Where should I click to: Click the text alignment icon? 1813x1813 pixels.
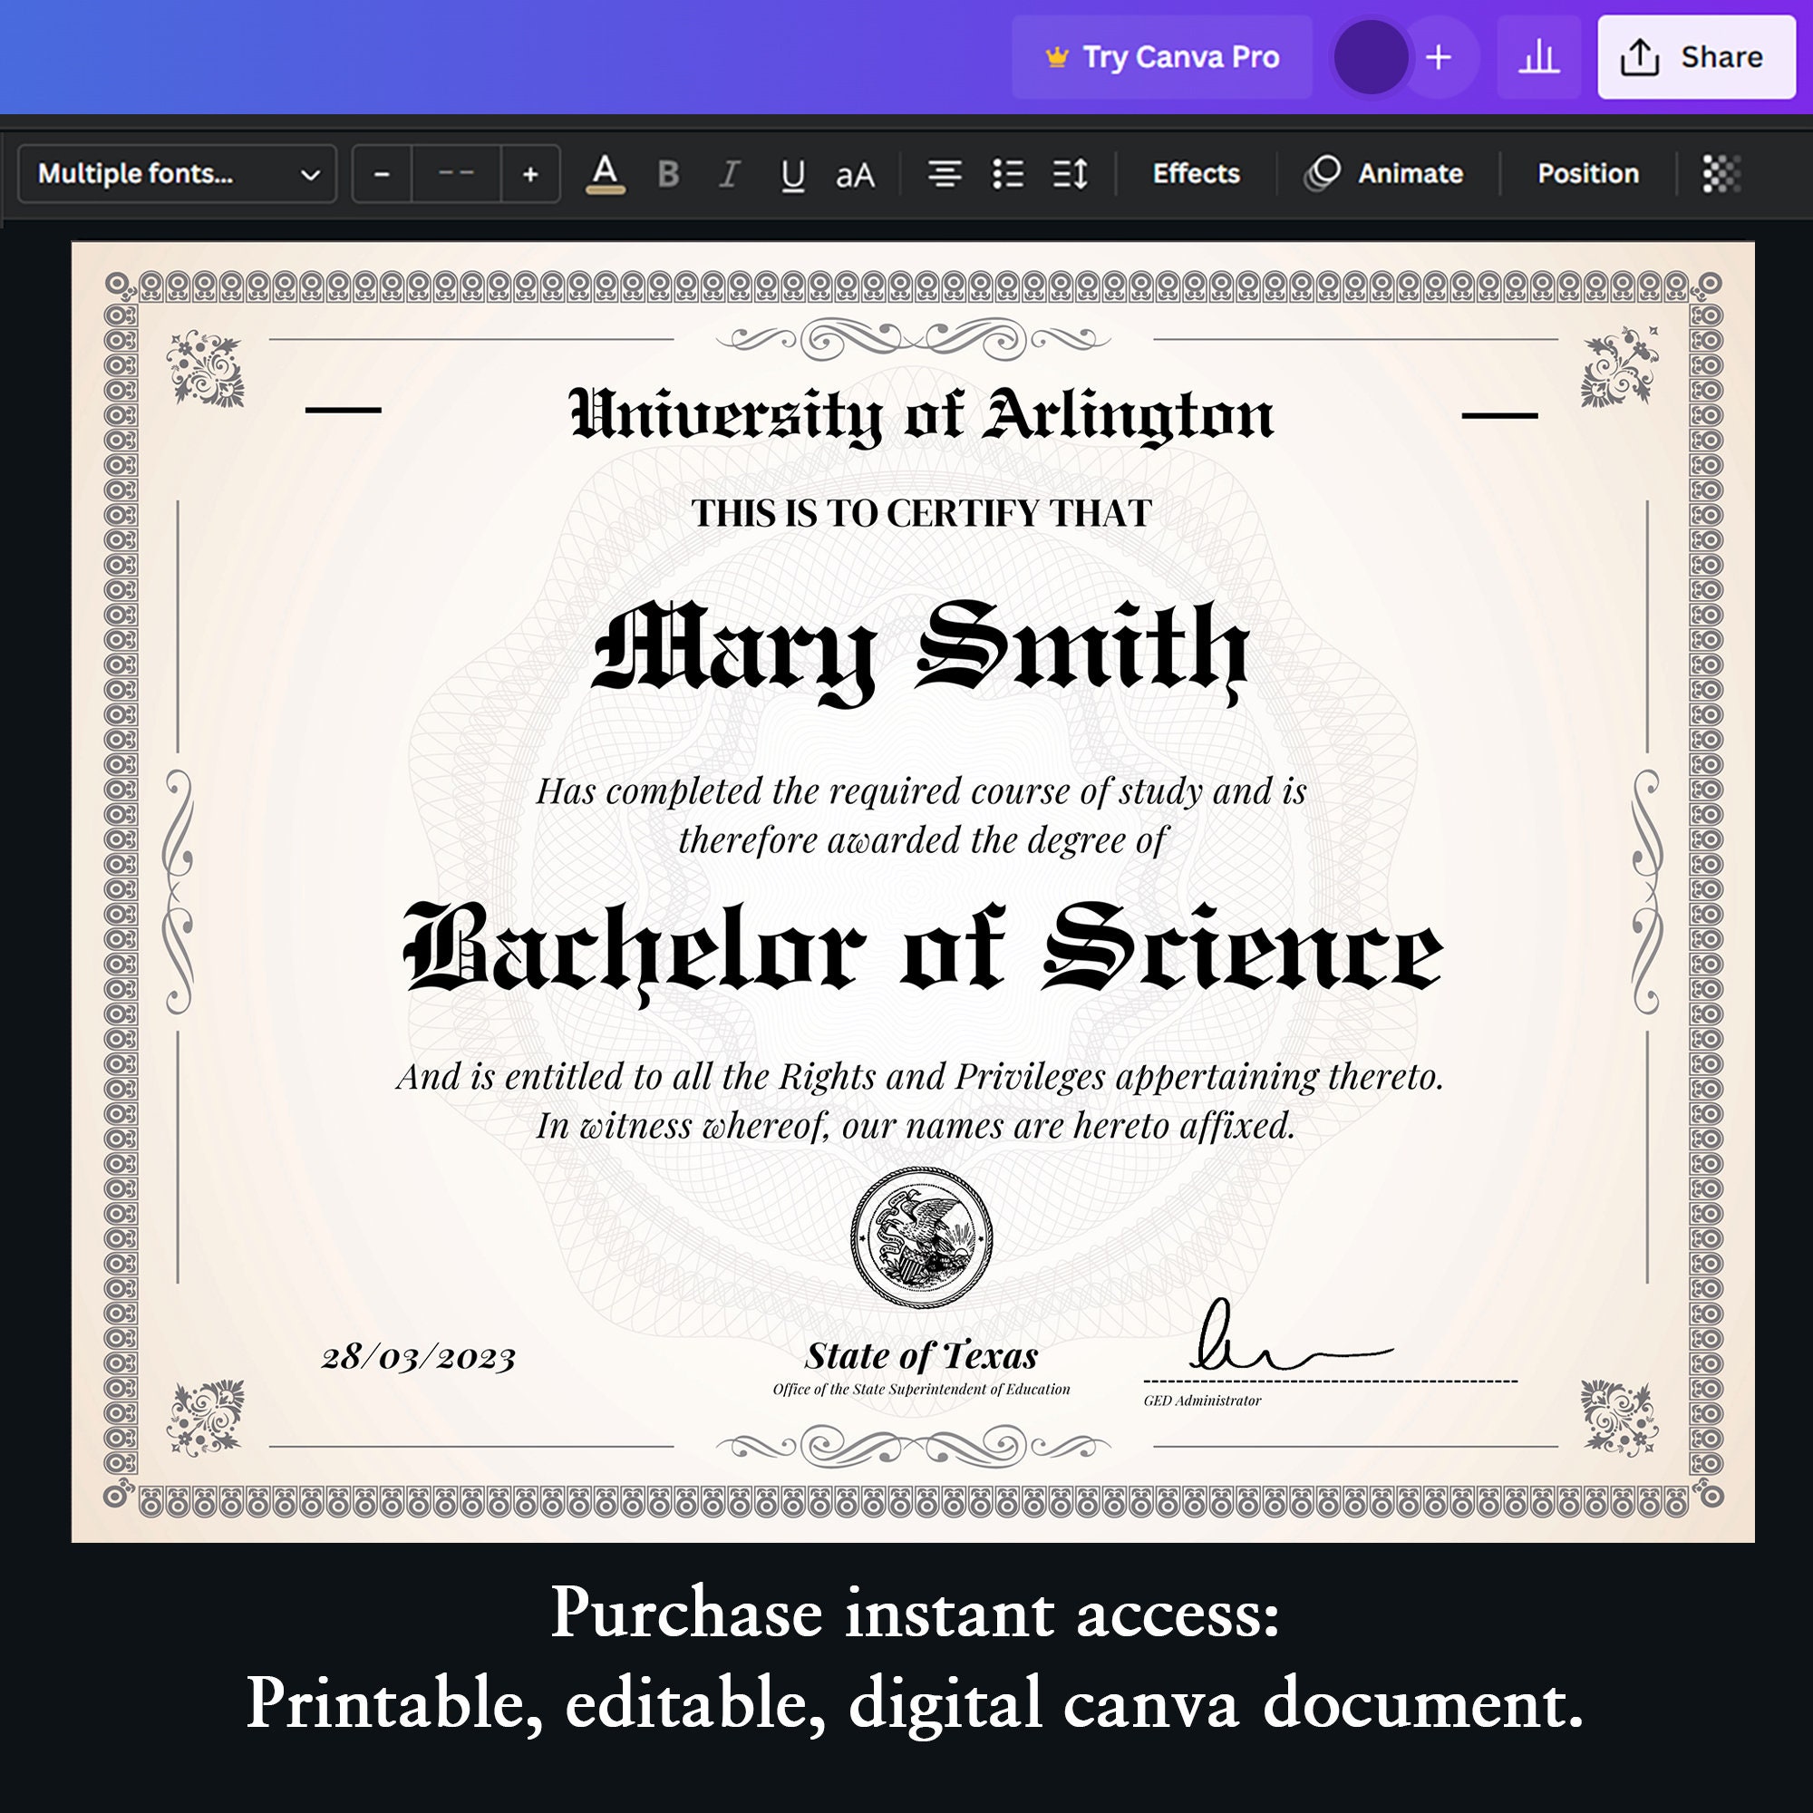coord(945,174)
